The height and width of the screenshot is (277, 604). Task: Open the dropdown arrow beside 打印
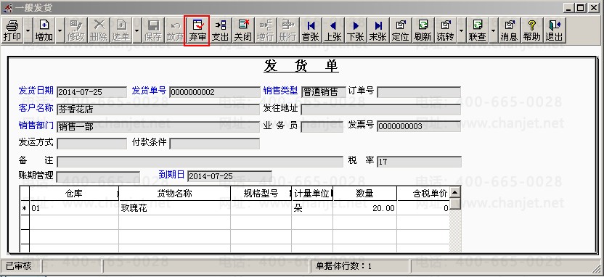coord(28,30)
